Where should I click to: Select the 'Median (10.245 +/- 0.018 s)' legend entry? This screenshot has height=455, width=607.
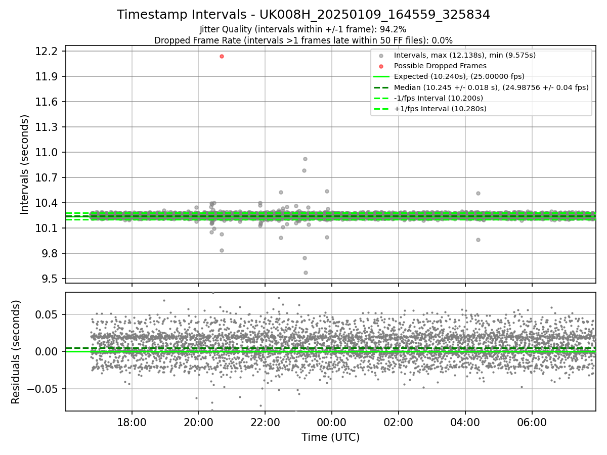(x=491, y=87)
